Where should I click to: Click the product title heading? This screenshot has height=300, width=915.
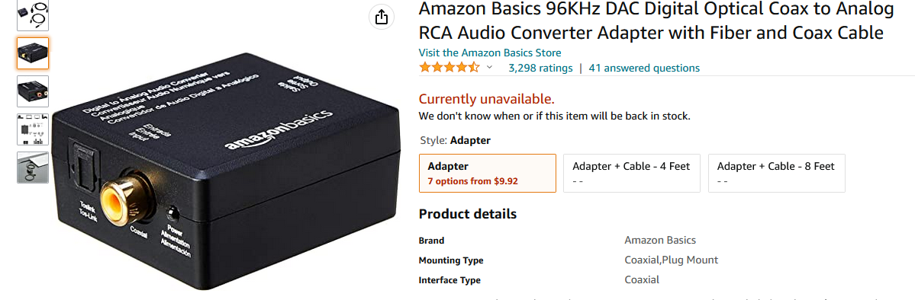click(656, 21)
